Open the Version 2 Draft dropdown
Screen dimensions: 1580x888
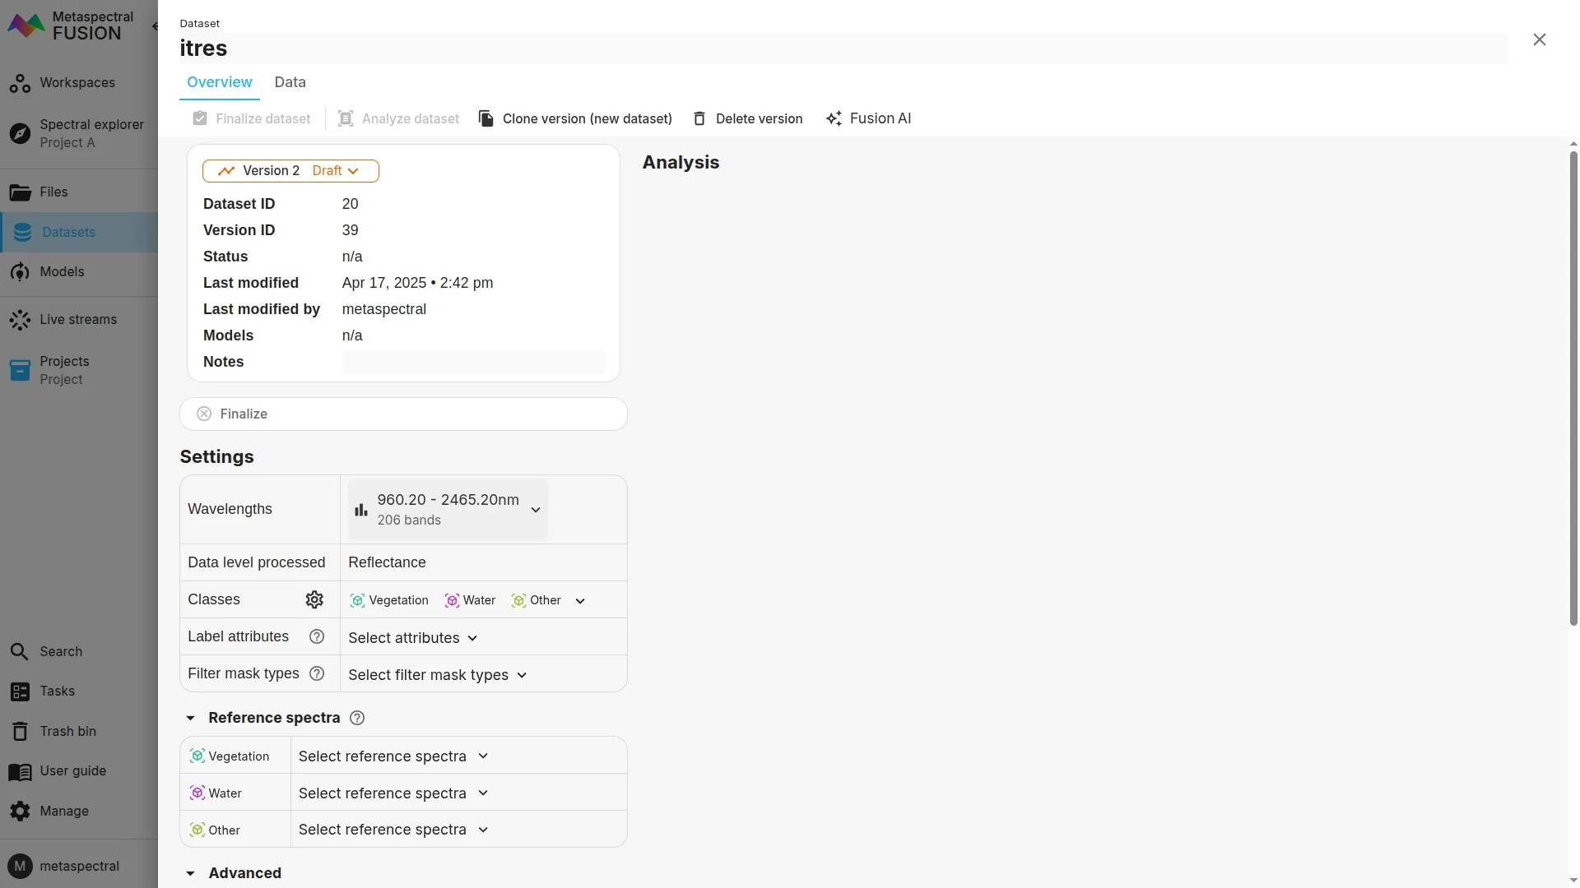[290, 171]
